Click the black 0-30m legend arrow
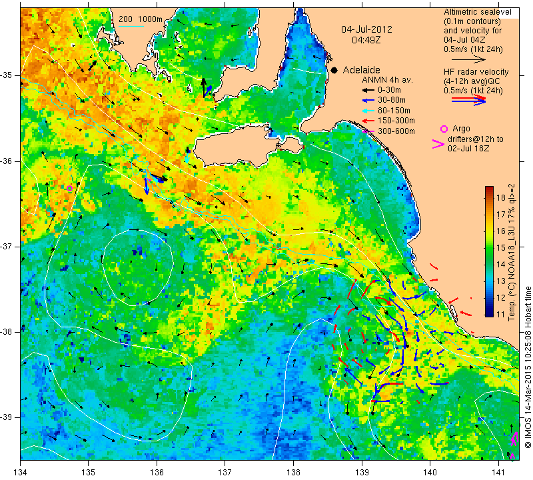The height and width of the screenshot is (480, 533). tap(368, 90)
